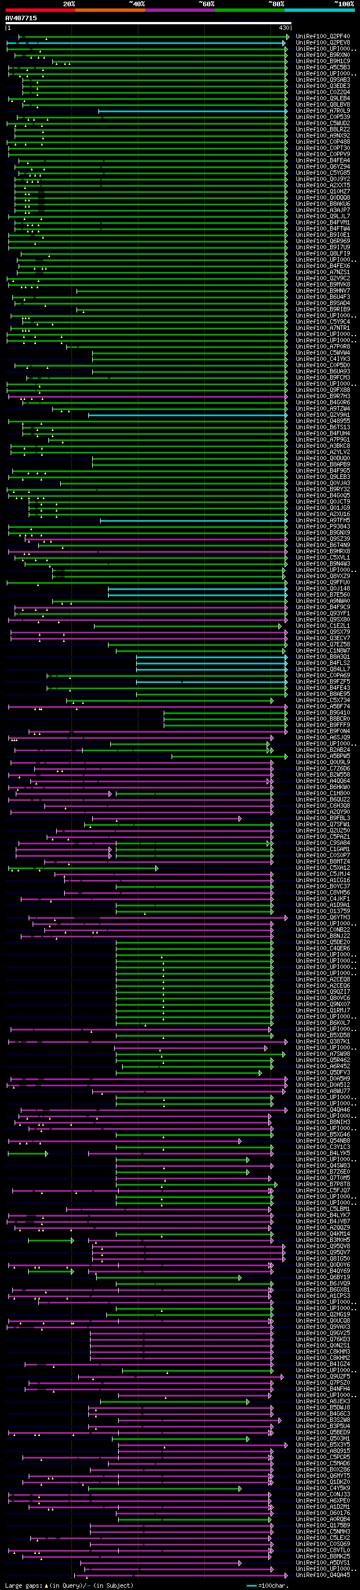Select label UniRef100_B8LRZ2
Screen dimensions: 360x1590
(x=323, y=130)
